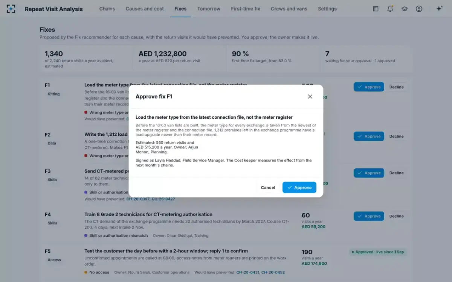Approve fix F2 in the list

369,136
